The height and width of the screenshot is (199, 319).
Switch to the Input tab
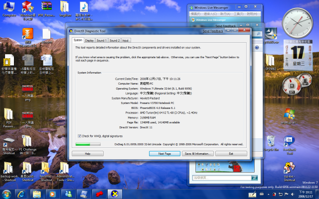click(x=125, y=40)
